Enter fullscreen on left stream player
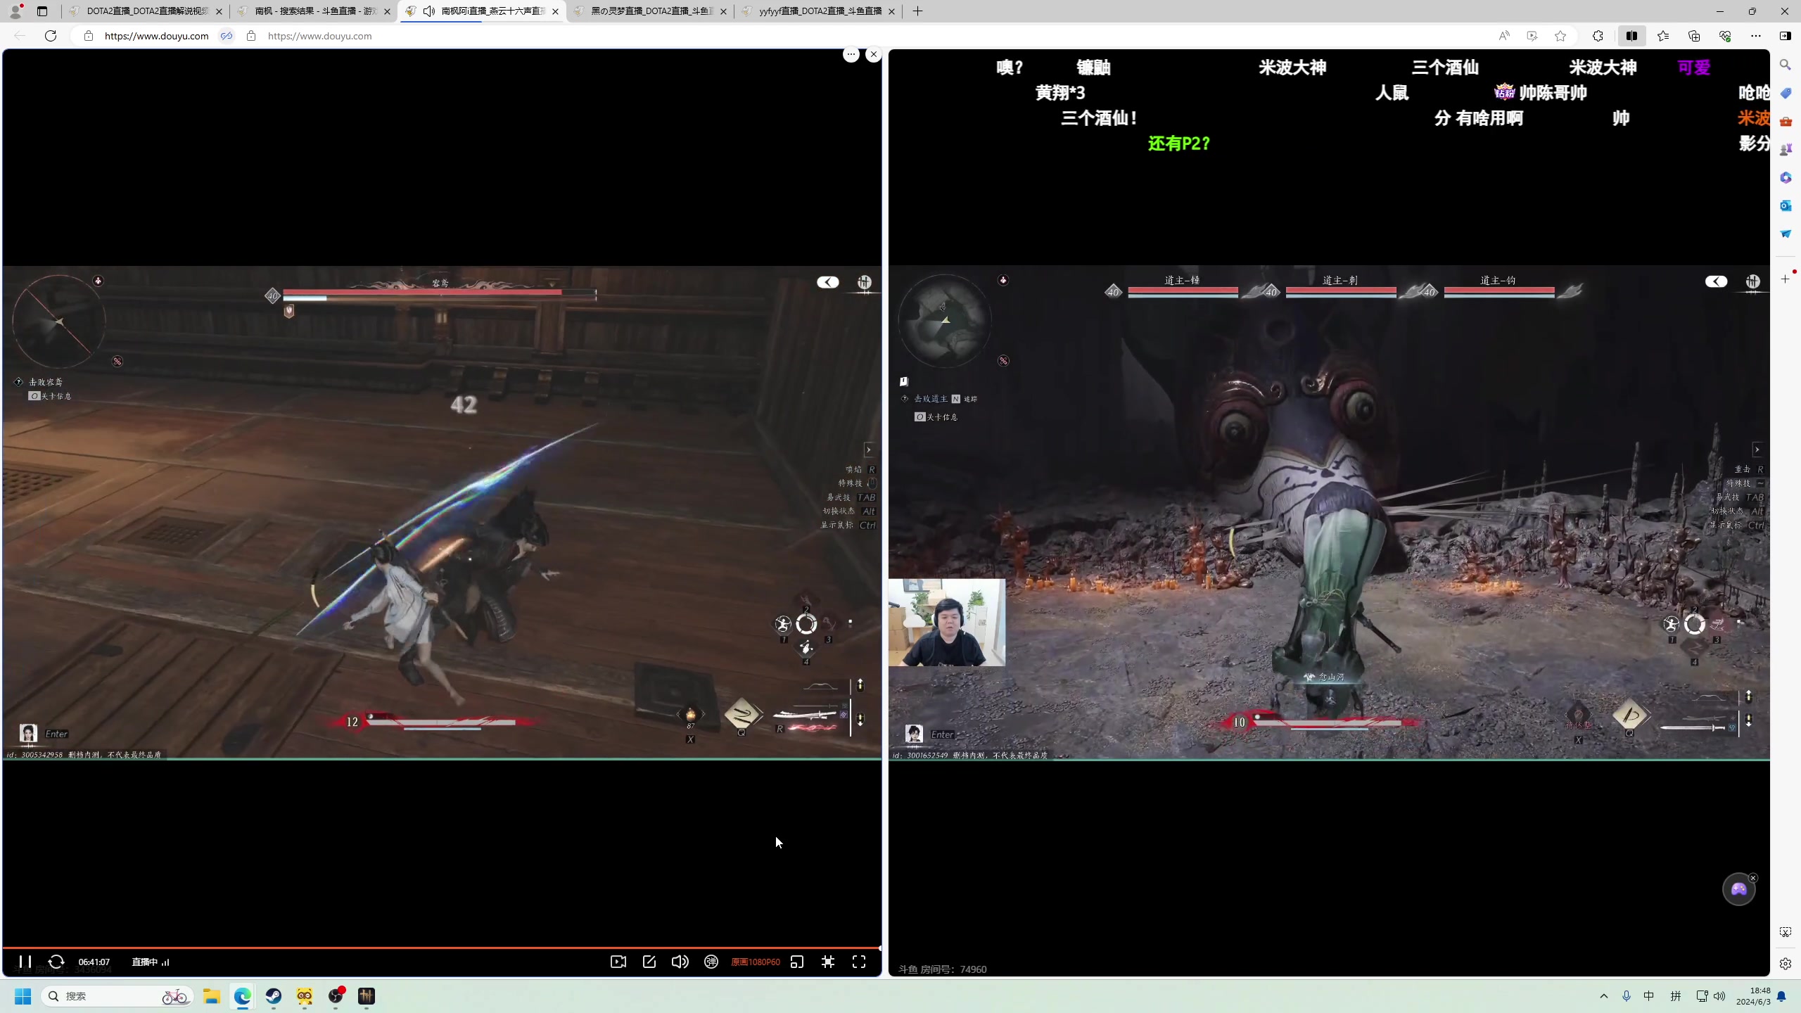This screenshot has width=1801, height=1013. pyautogui.click(x=859, y=962)
